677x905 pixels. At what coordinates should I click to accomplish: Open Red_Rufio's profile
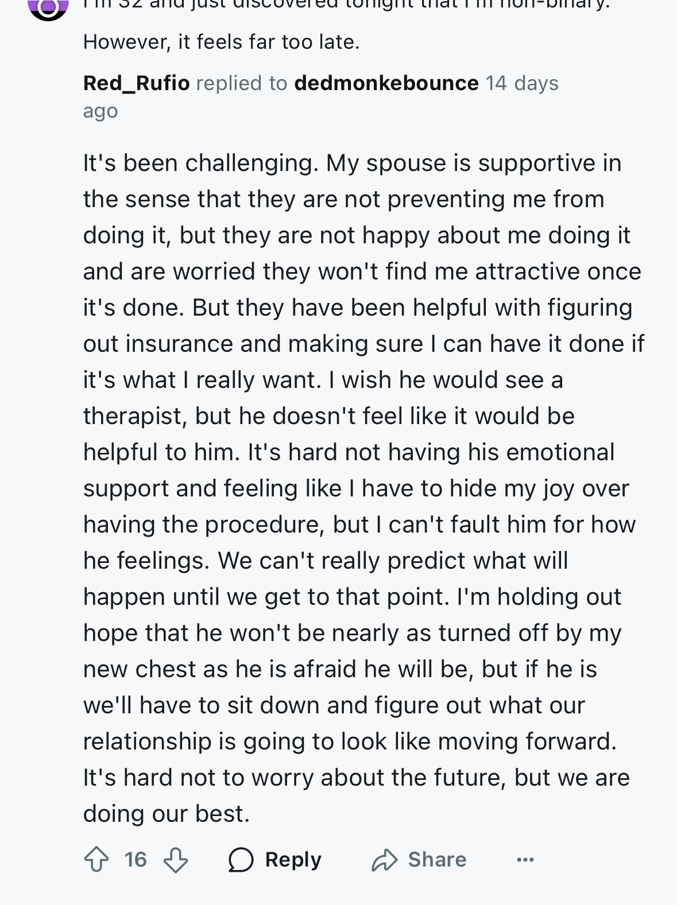(136, 83)
